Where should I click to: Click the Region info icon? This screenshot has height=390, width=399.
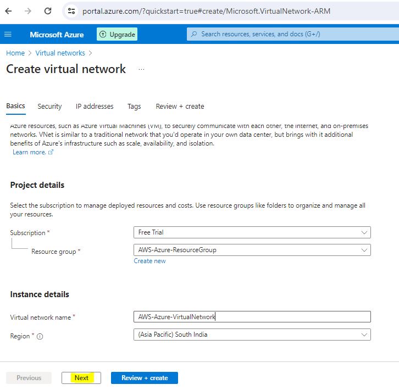40,336
